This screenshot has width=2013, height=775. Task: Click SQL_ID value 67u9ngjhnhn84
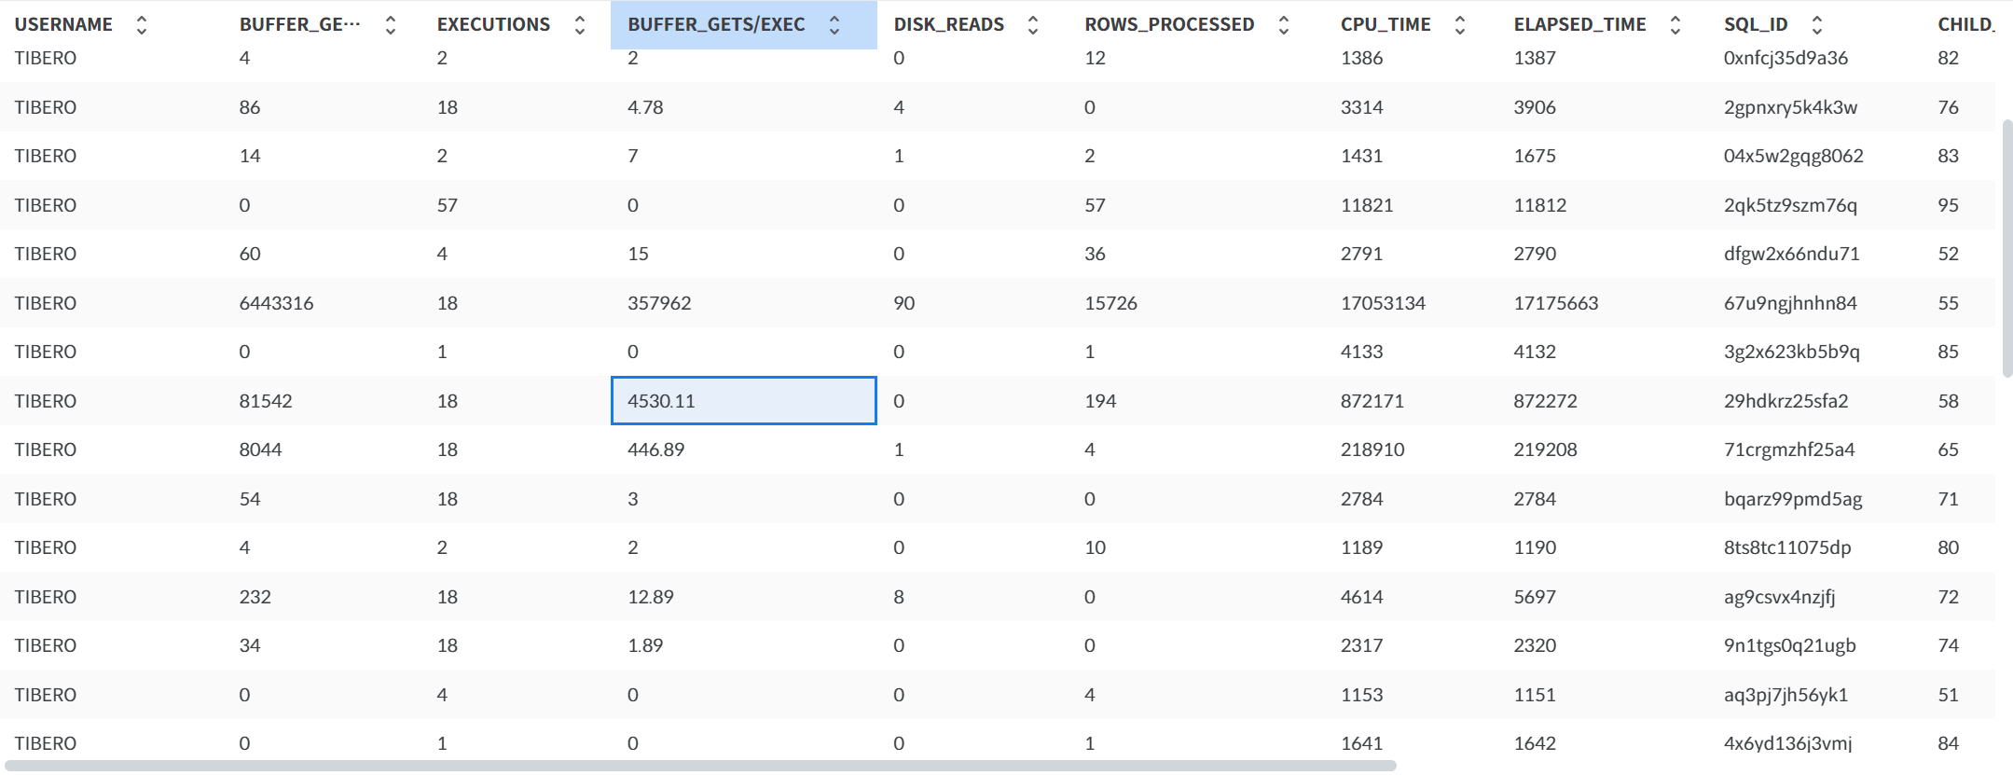[1790, 303]
